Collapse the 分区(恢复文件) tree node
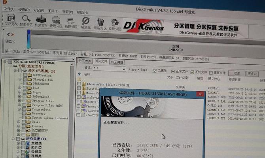This screenshot has height=158, width=265. [x=10, y=66]
